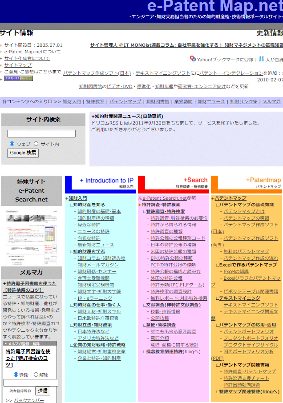Open the 特許分類(IPC,FI,Fターム) link
Viewport: 283px width, 403px height.
point(178,285)
